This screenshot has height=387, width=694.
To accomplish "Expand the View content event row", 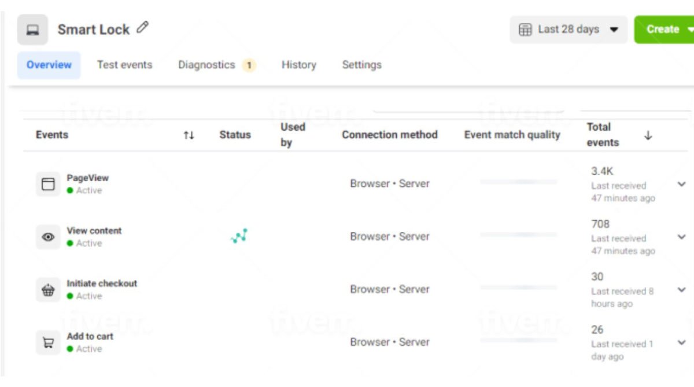I will click(681, 237).
